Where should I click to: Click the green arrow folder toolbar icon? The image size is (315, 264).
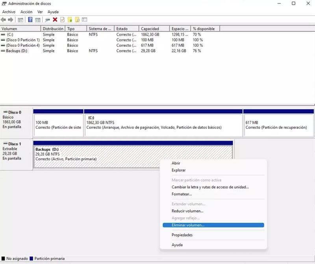point(70,20)
